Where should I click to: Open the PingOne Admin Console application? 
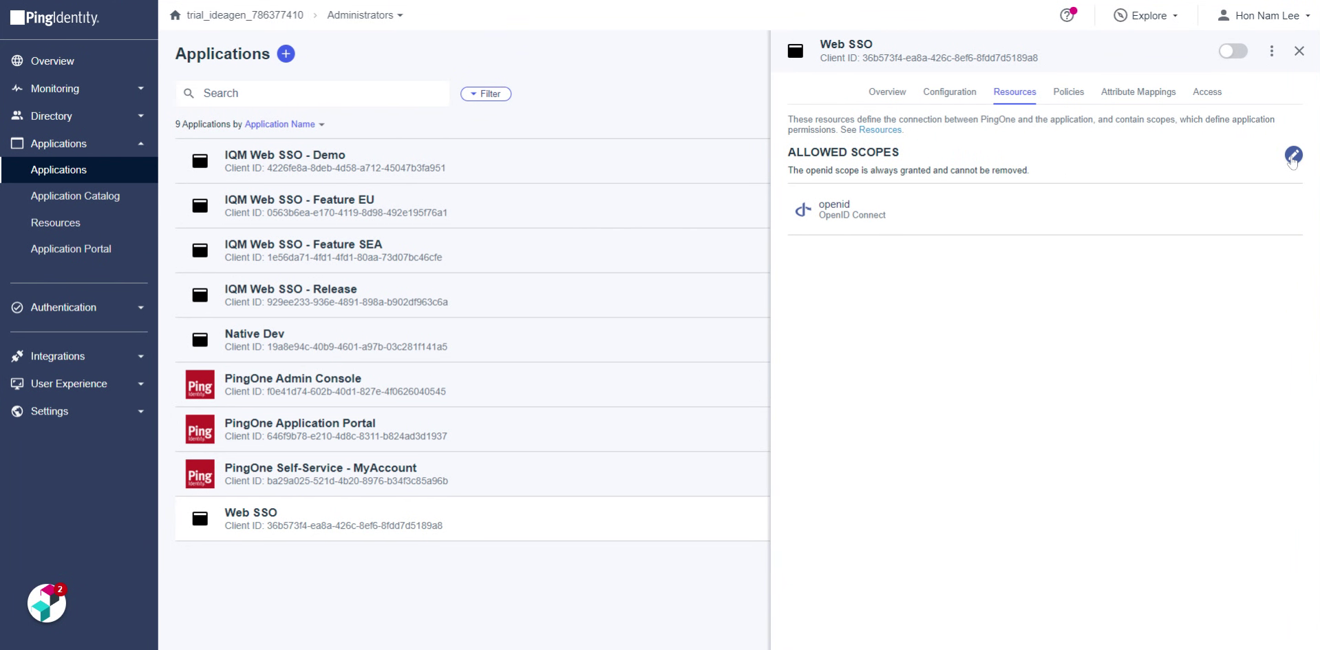472,385
